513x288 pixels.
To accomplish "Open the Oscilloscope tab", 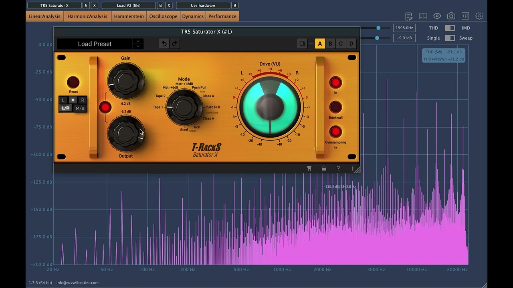I will point(163,16).
